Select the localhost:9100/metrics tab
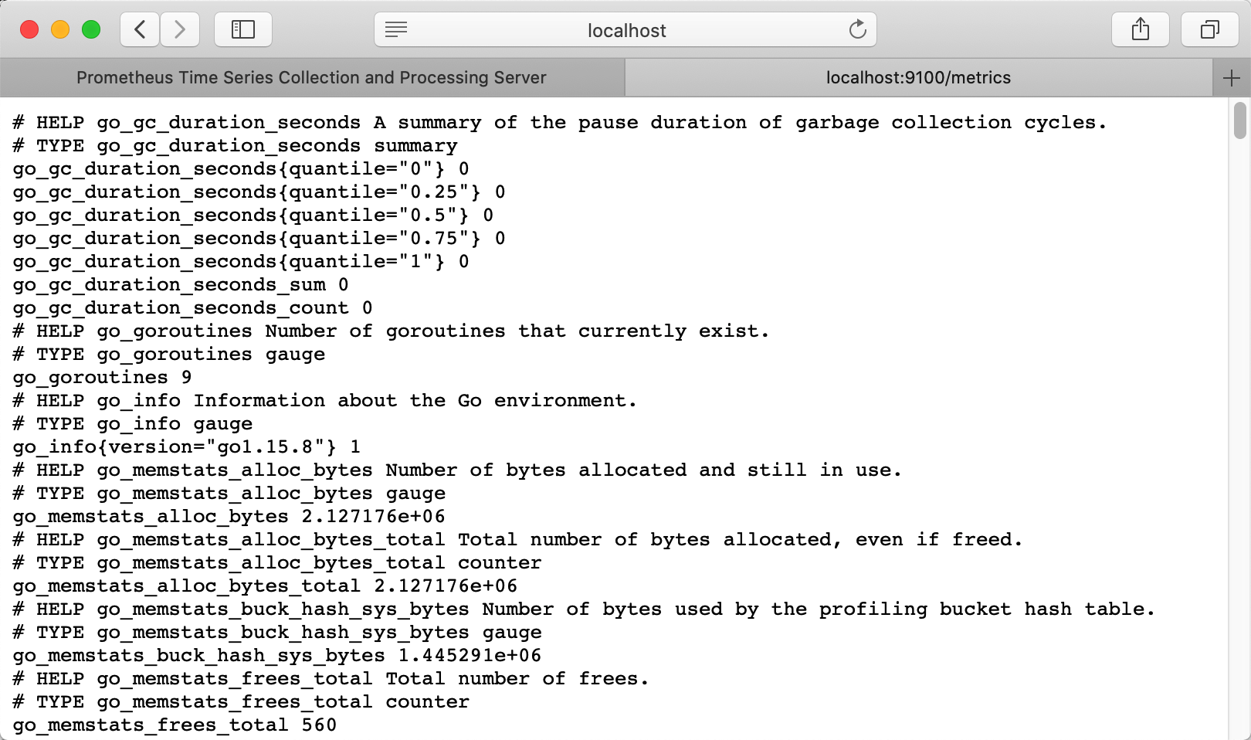This screenshot has height=740, width=1251. tap(918, 78)
